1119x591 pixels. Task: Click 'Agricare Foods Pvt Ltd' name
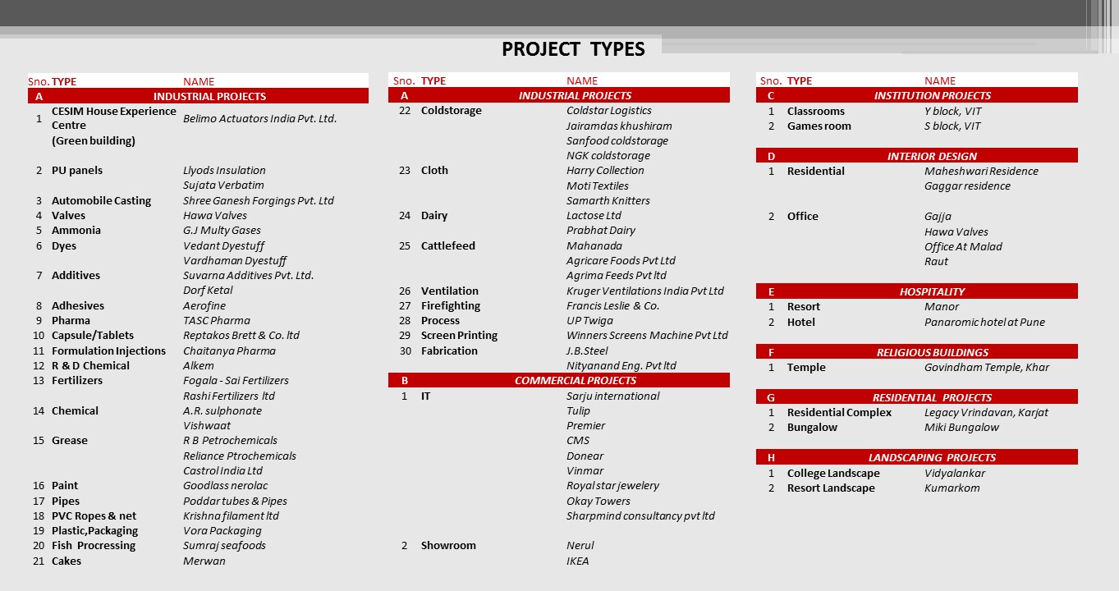pyautogui.click(x=621, y=261)
